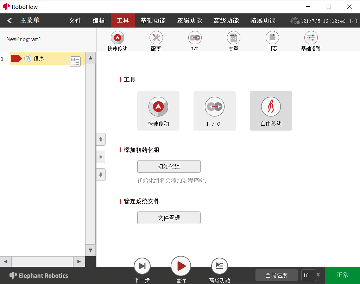Click the I / O tile in 工具 section

pyautogui.click(x=214, y=111)
